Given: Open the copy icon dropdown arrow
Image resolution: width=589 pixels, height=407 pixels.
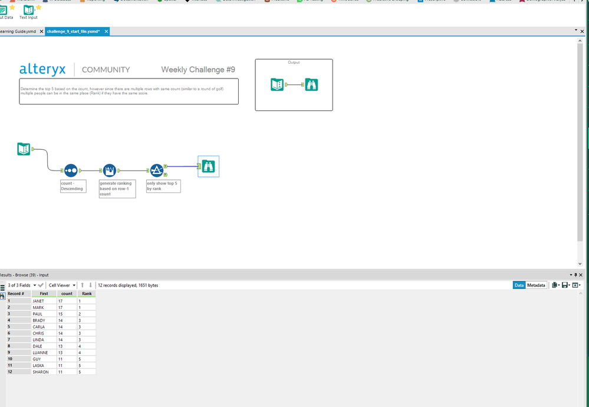Looking at the screenshot, I should pos(559,285).
